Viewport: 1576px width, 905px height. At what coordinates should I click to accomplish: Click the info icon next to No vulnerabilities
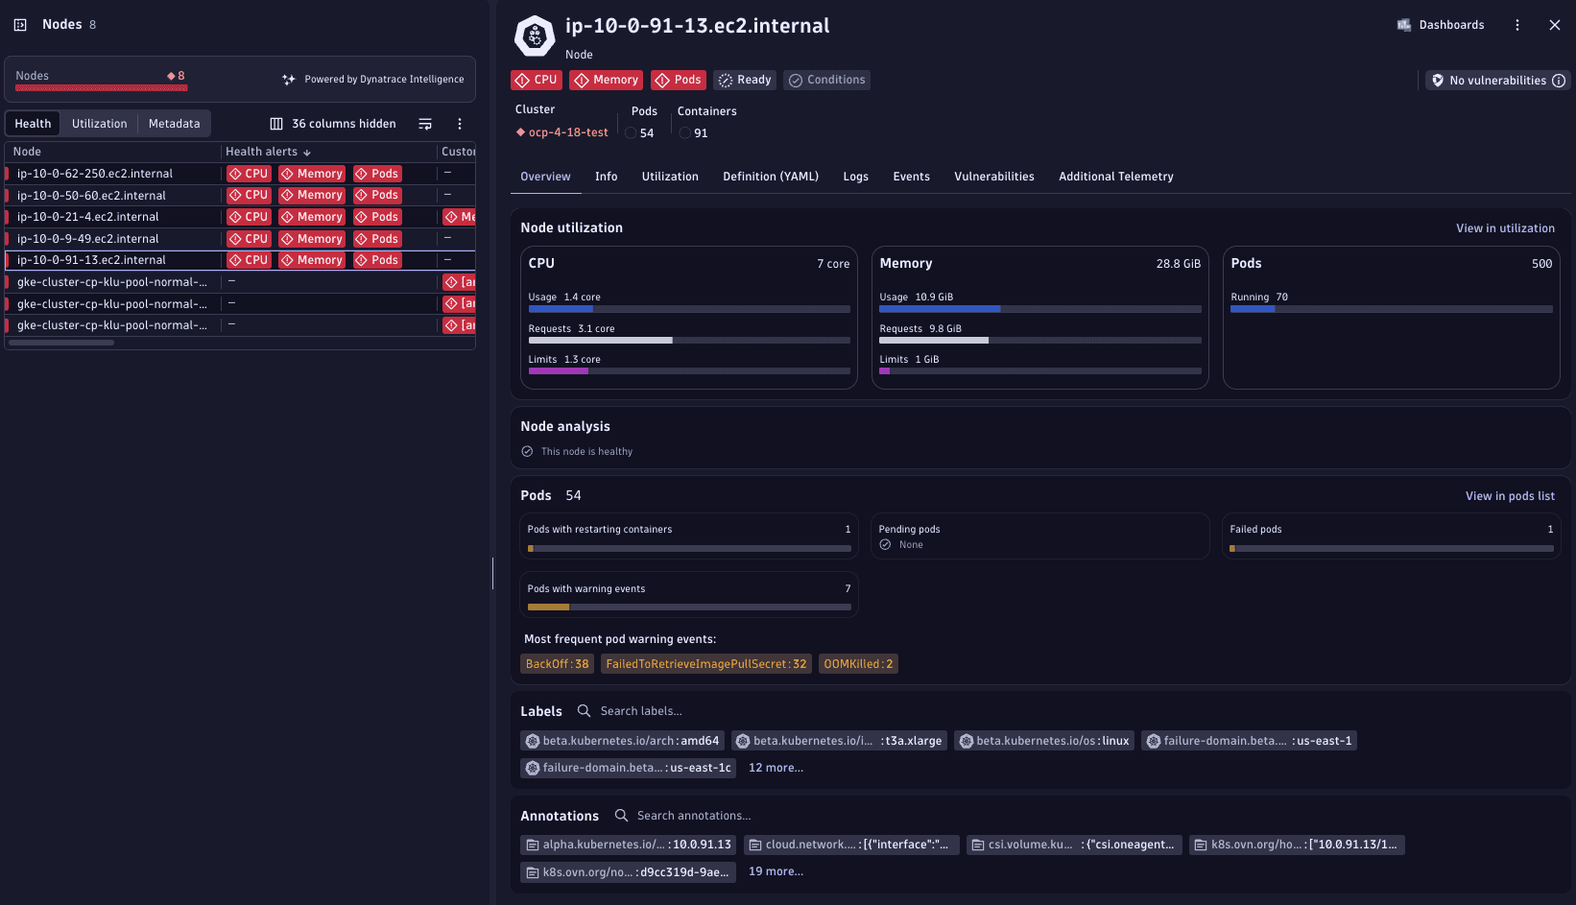pos(1561,81)
